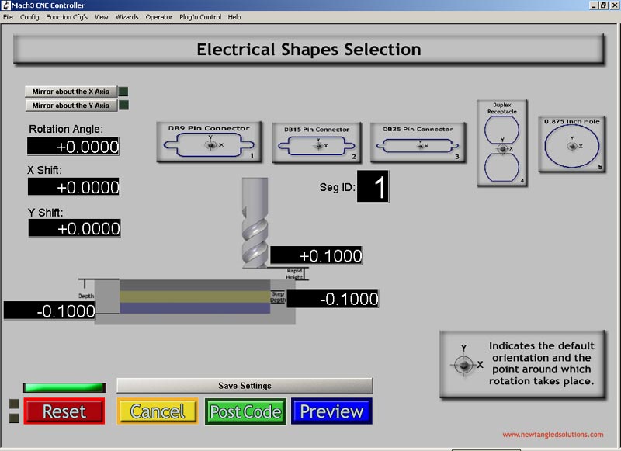Click the Rotation Angle label
621x451 pixels.
tap(66, 129)
